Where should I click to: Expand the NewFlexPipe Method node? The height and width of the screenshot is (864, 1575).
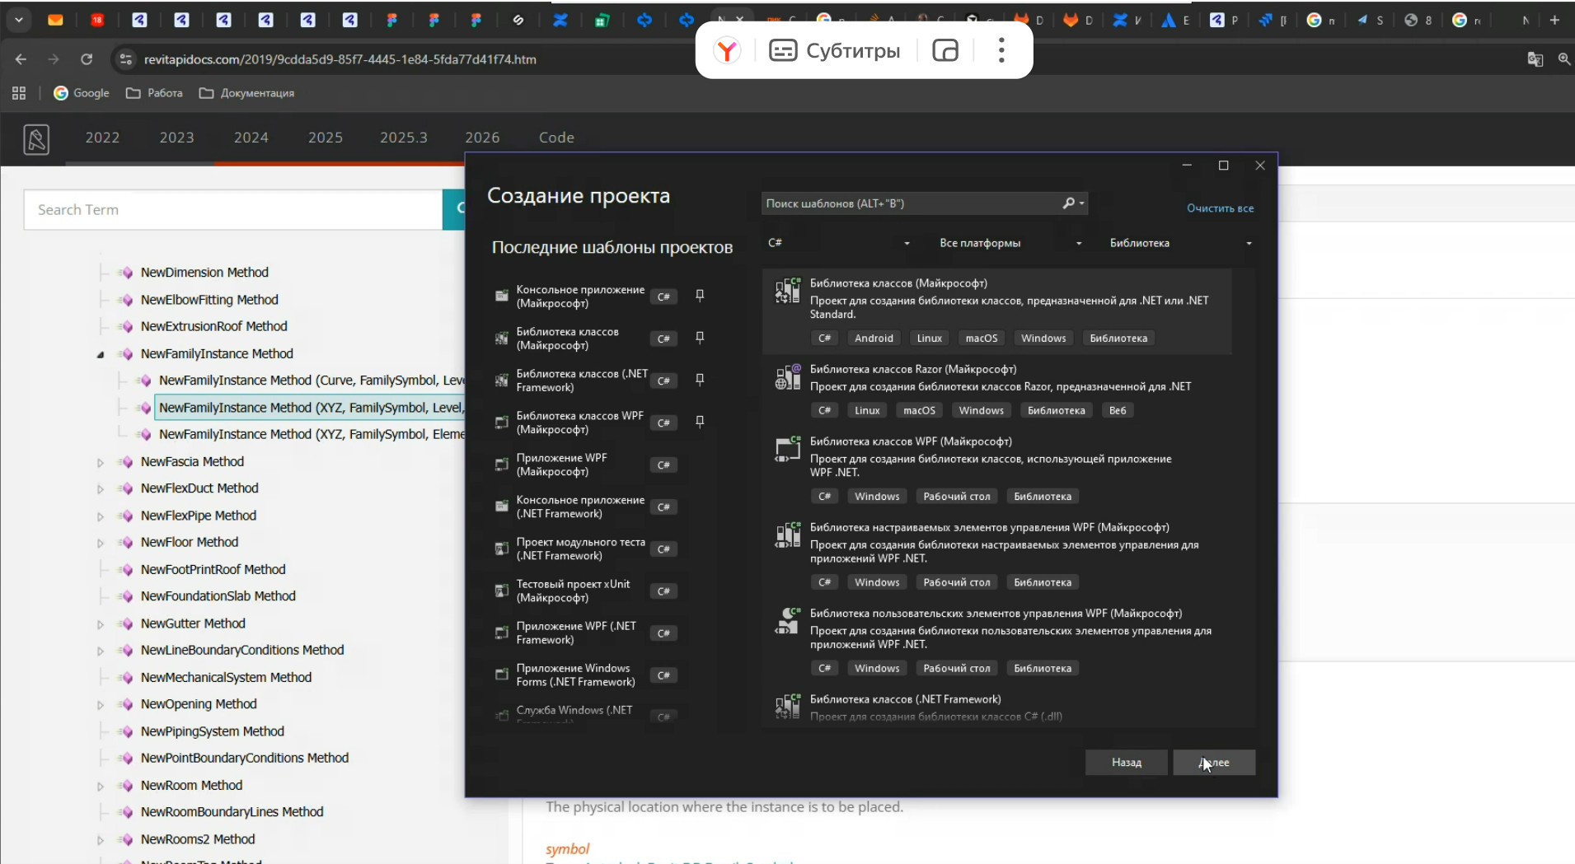(101, 516)
